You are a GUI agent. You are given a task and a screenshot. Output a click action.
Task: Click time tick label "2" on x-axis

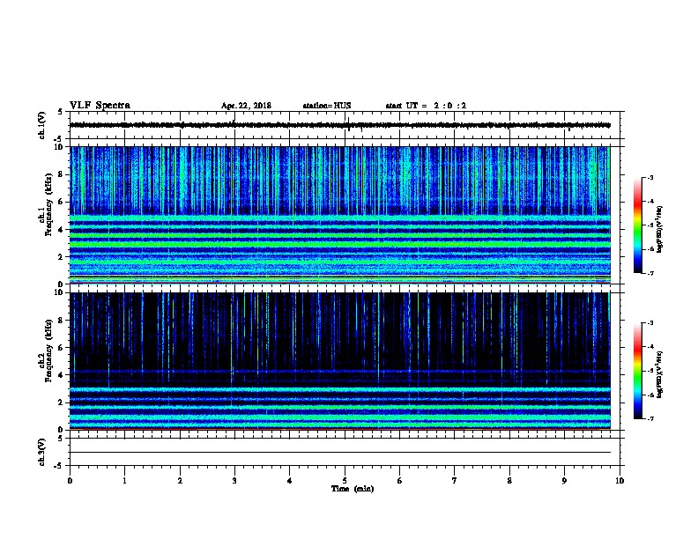[x=180, y=481]
